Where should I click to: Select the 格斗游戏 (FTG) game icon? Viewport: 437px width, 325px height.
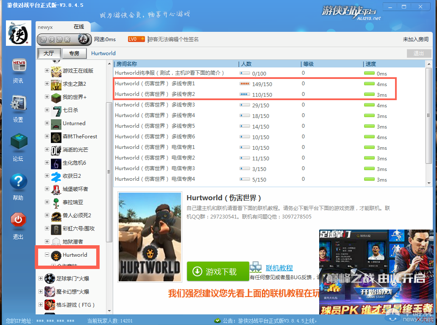pos(50,305)
